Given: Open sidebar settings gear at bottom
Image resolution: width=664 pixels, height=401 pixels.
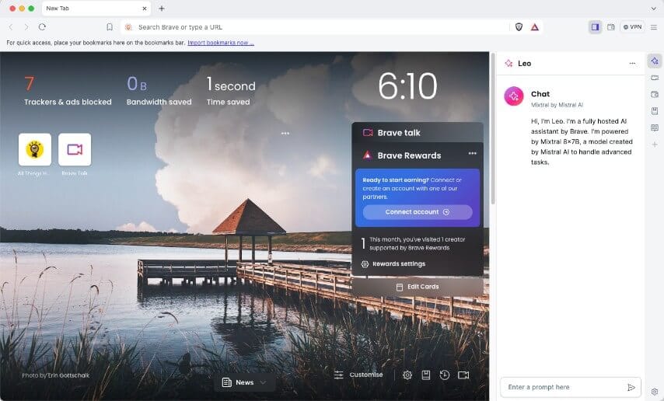Looking at the screenshot, I should pyautogui.click(x=655, y=392).
